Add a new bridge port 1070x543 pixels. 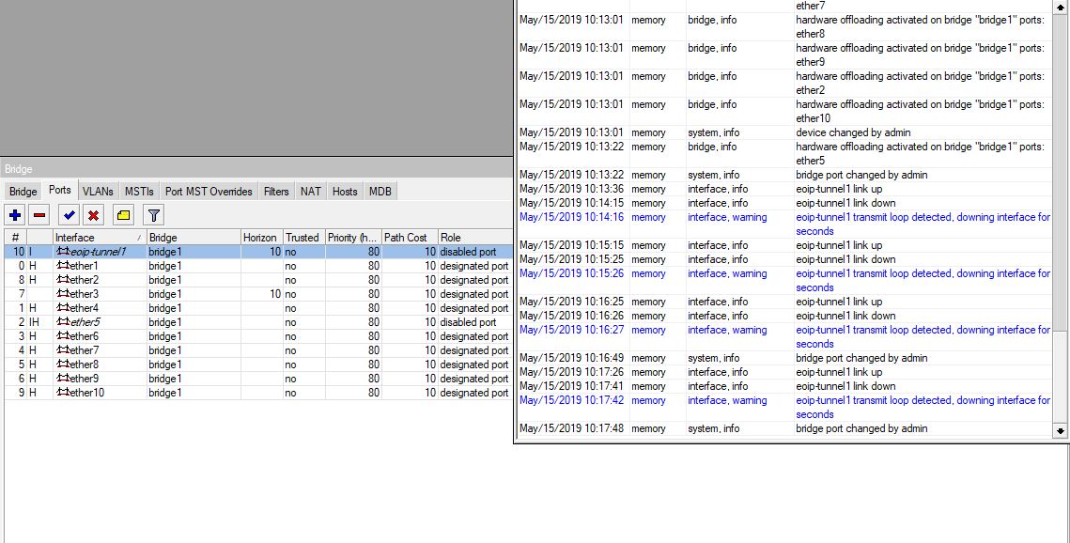[x=14, y=215]
